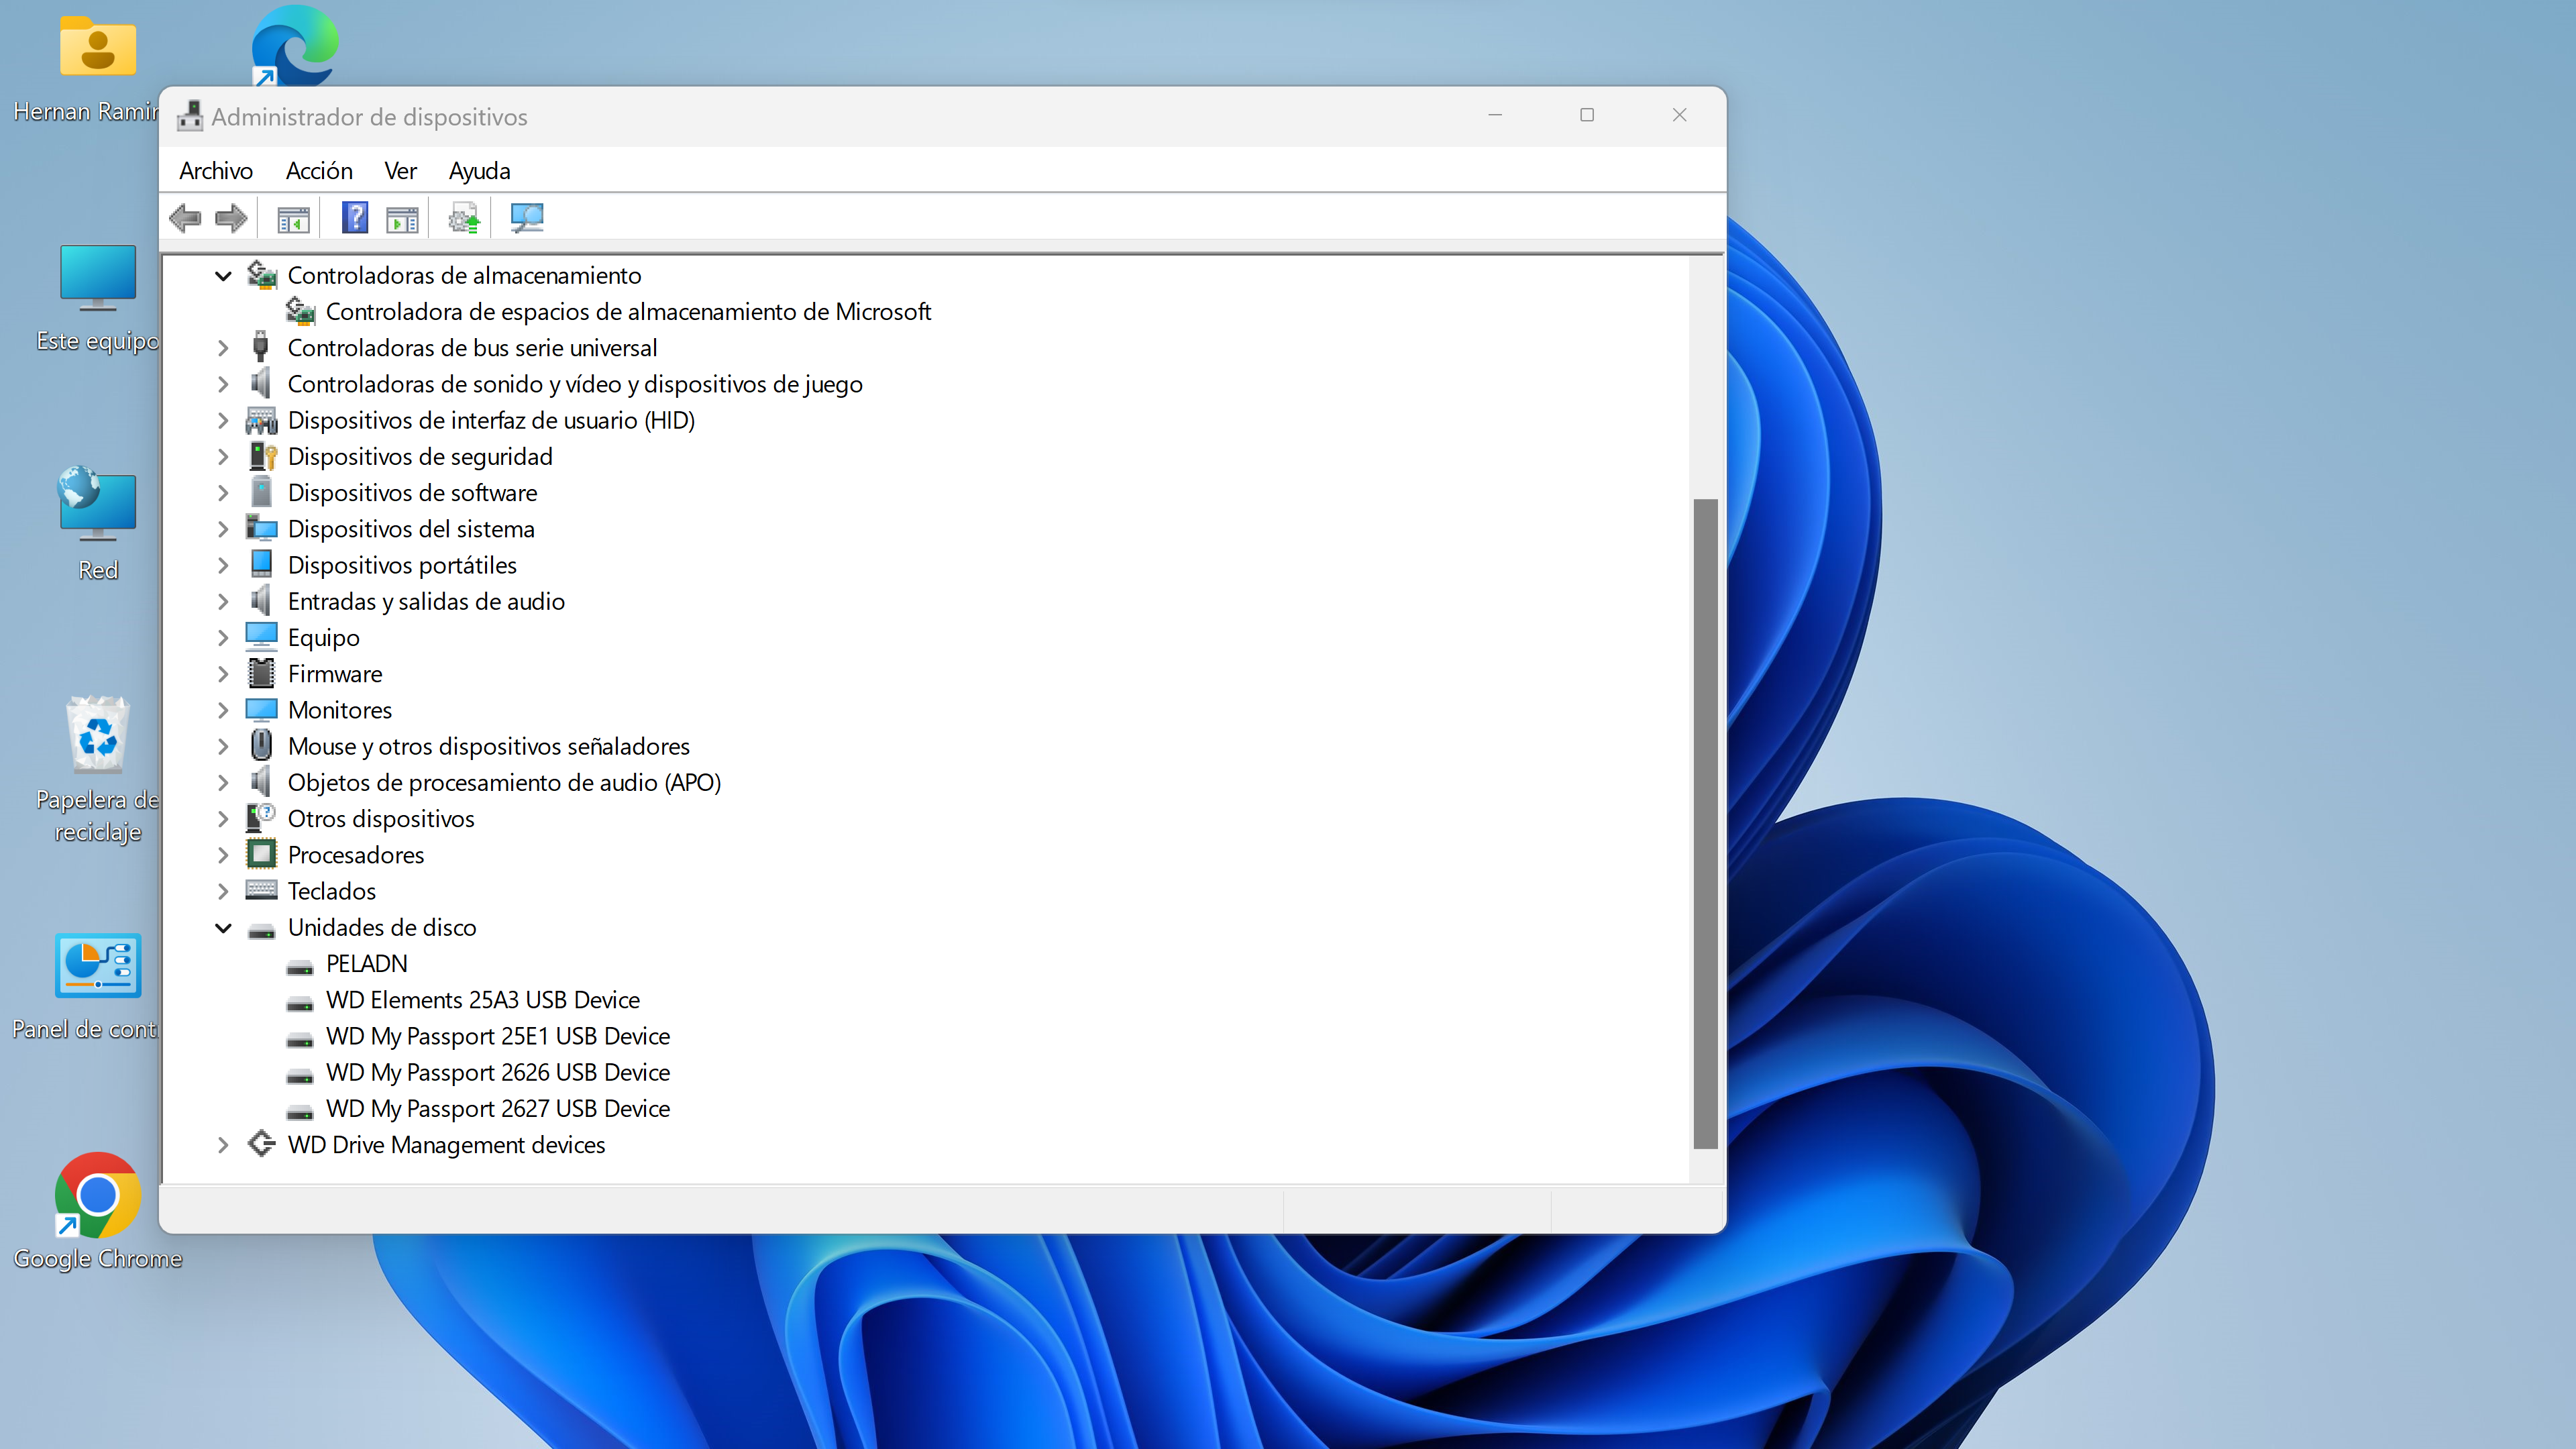Maximize the Administrador de dispositivos window
2576x1449 pixels.
1587,115
